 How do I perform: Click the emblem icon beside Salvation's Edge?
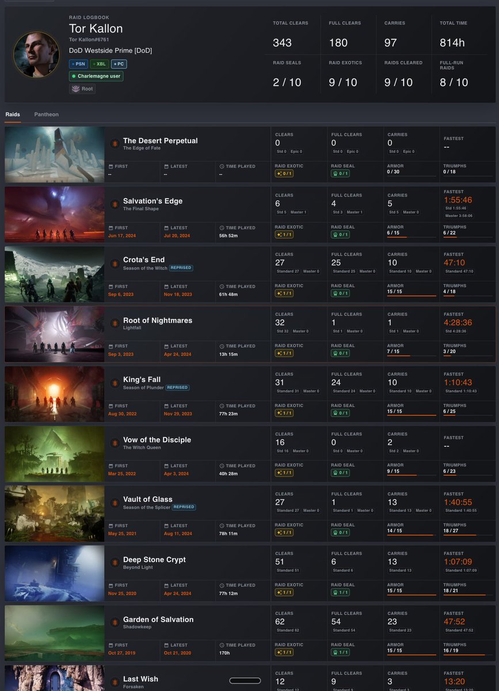pyautogui.click(x=115, y=204)
